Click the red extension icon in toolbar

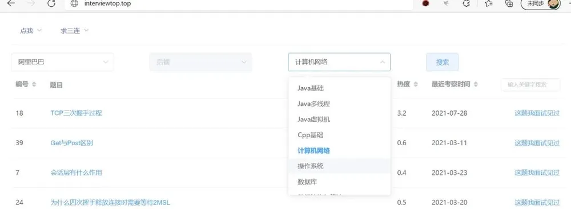tap(425, 3)
